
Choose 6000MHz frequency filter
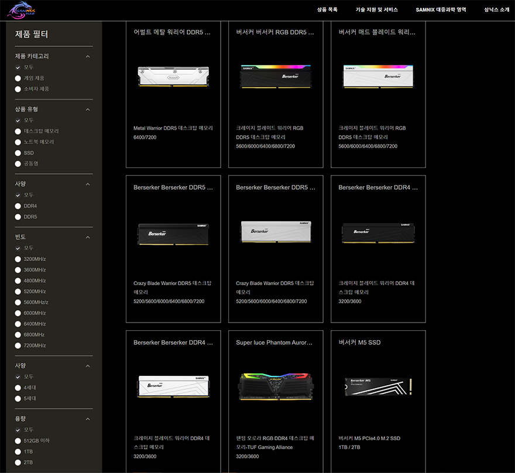(18, 313)
